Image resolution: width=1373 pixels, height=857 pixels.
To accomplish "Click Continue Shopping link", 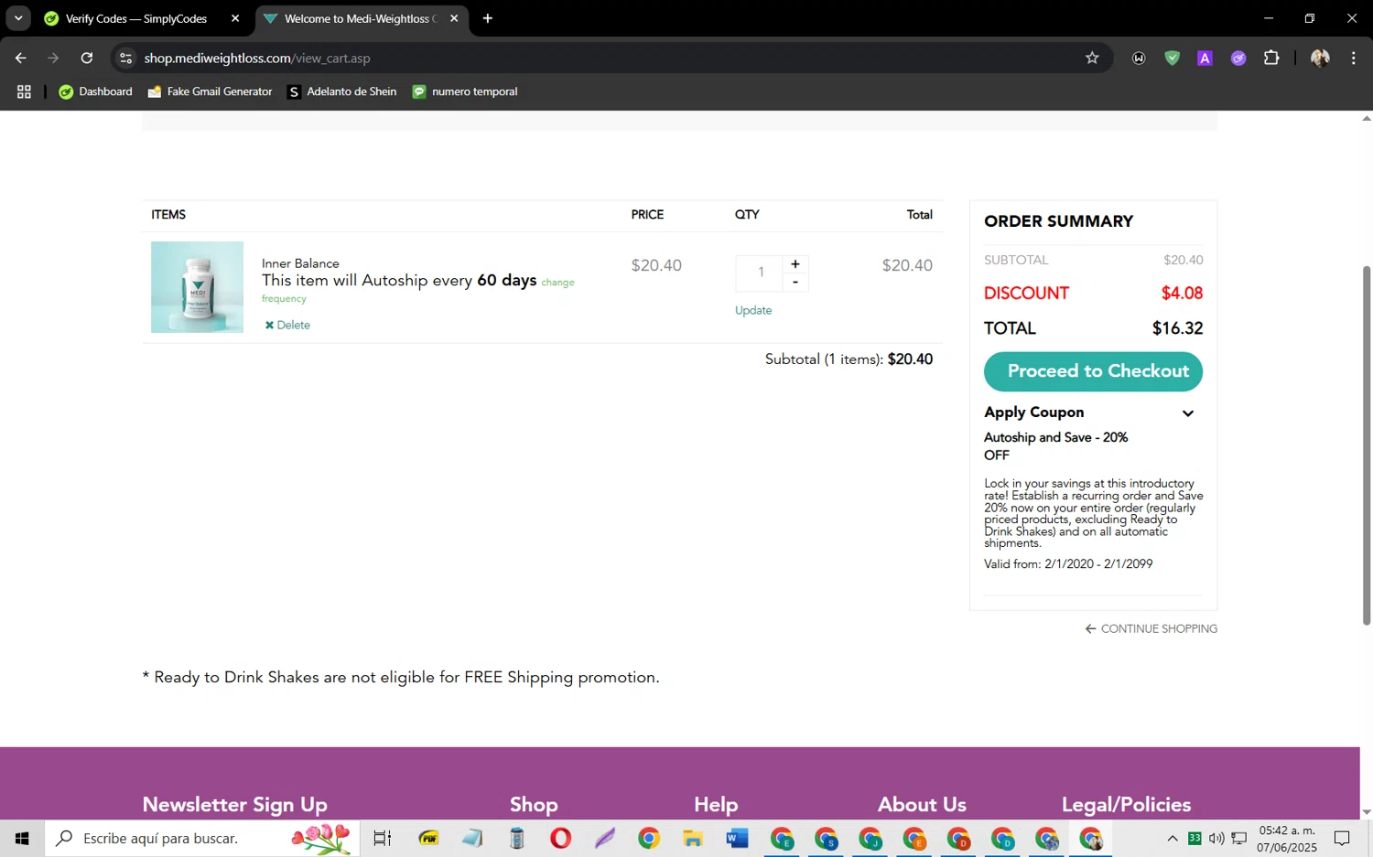I will click(1151, 628).
